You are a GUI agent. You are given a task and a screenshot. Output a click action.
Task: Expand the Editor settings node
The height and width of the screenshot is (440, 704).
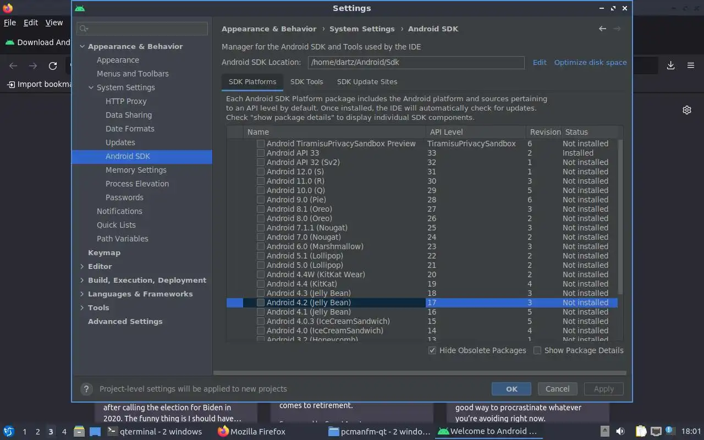click(82, 266)
